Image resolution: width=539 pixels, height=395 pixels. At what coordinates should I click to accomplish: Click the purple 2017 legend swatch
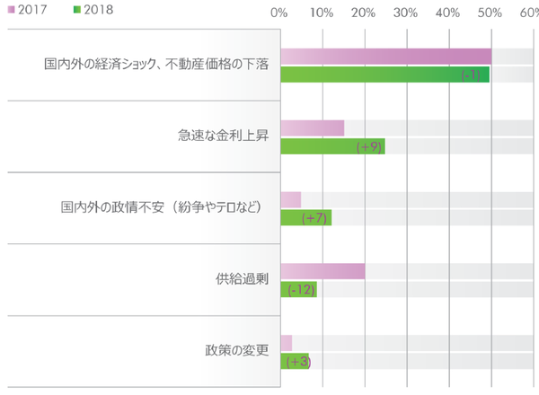[x=9, y=10]
